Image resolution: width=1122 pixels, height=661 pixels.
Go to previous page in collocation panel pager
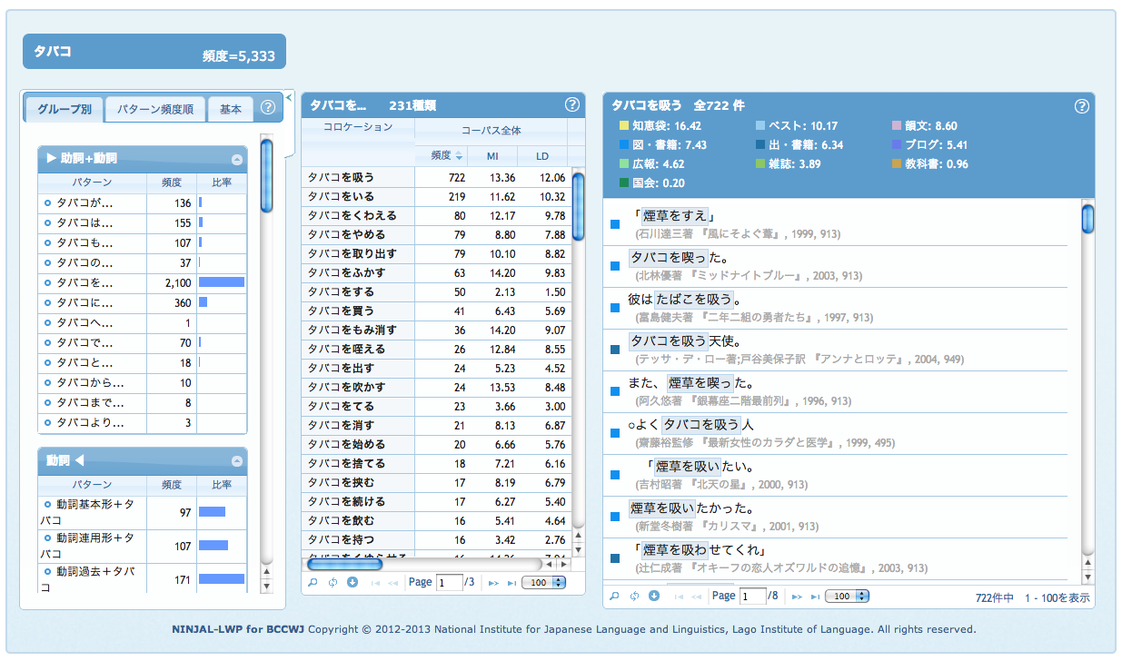click(392, 582)
